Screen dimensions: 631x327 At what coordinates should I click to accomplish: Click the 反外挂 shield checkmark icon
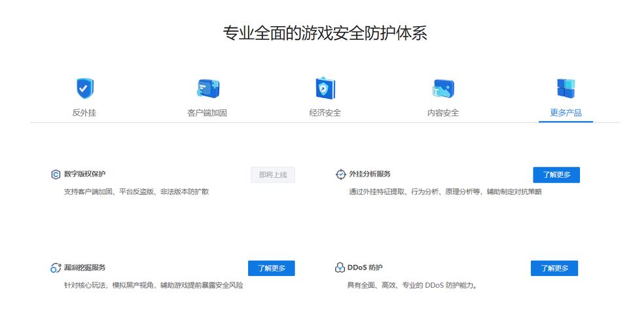(84, 88)
